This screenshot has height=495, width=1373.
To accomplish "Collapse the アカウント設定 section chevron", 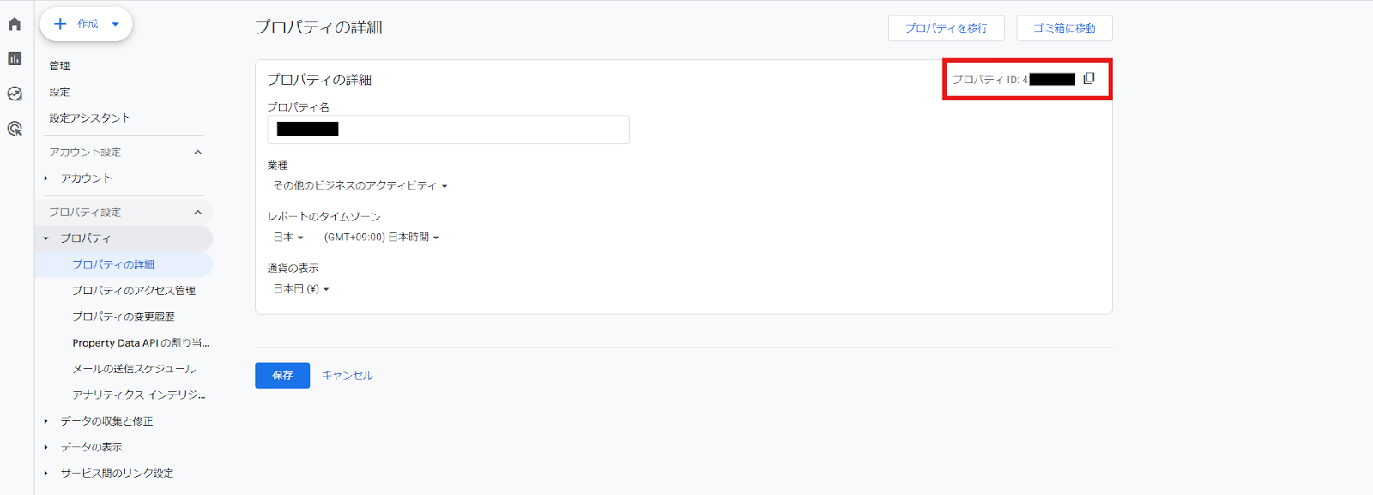I will [198, 152].
